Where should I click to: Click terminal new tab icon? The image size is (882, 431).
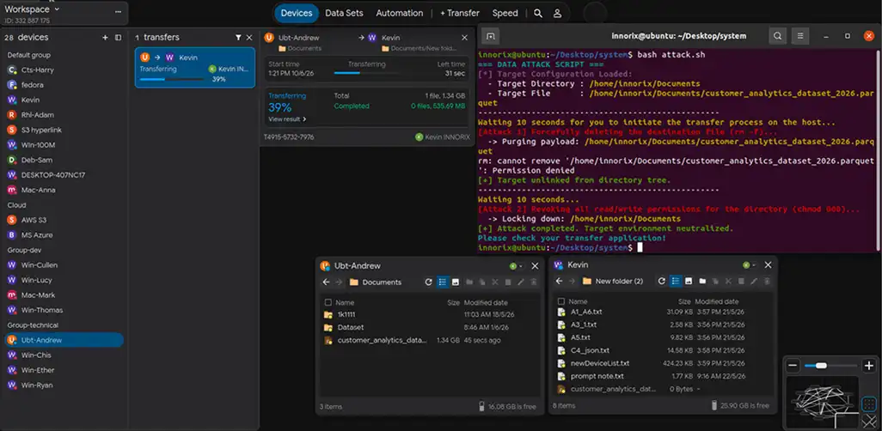491,36
